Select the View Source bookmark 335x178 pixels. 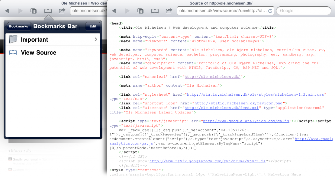click(53, 53)
